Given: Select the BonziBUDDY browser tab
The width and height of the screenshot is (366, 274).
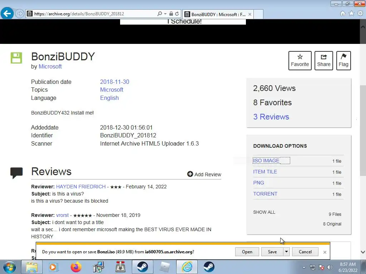Looking at the screenshot, I should [218, 14].
